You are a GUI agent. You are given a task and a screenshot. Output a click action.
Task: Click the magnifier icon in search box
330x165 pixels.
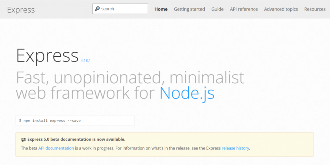[97, 9]
